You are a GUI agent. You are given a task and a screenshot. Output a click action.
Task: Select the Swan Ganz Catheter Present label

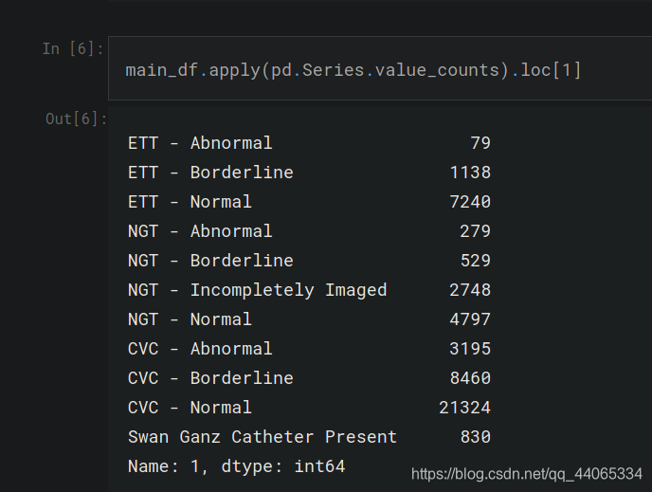click(x=263, y=437)
